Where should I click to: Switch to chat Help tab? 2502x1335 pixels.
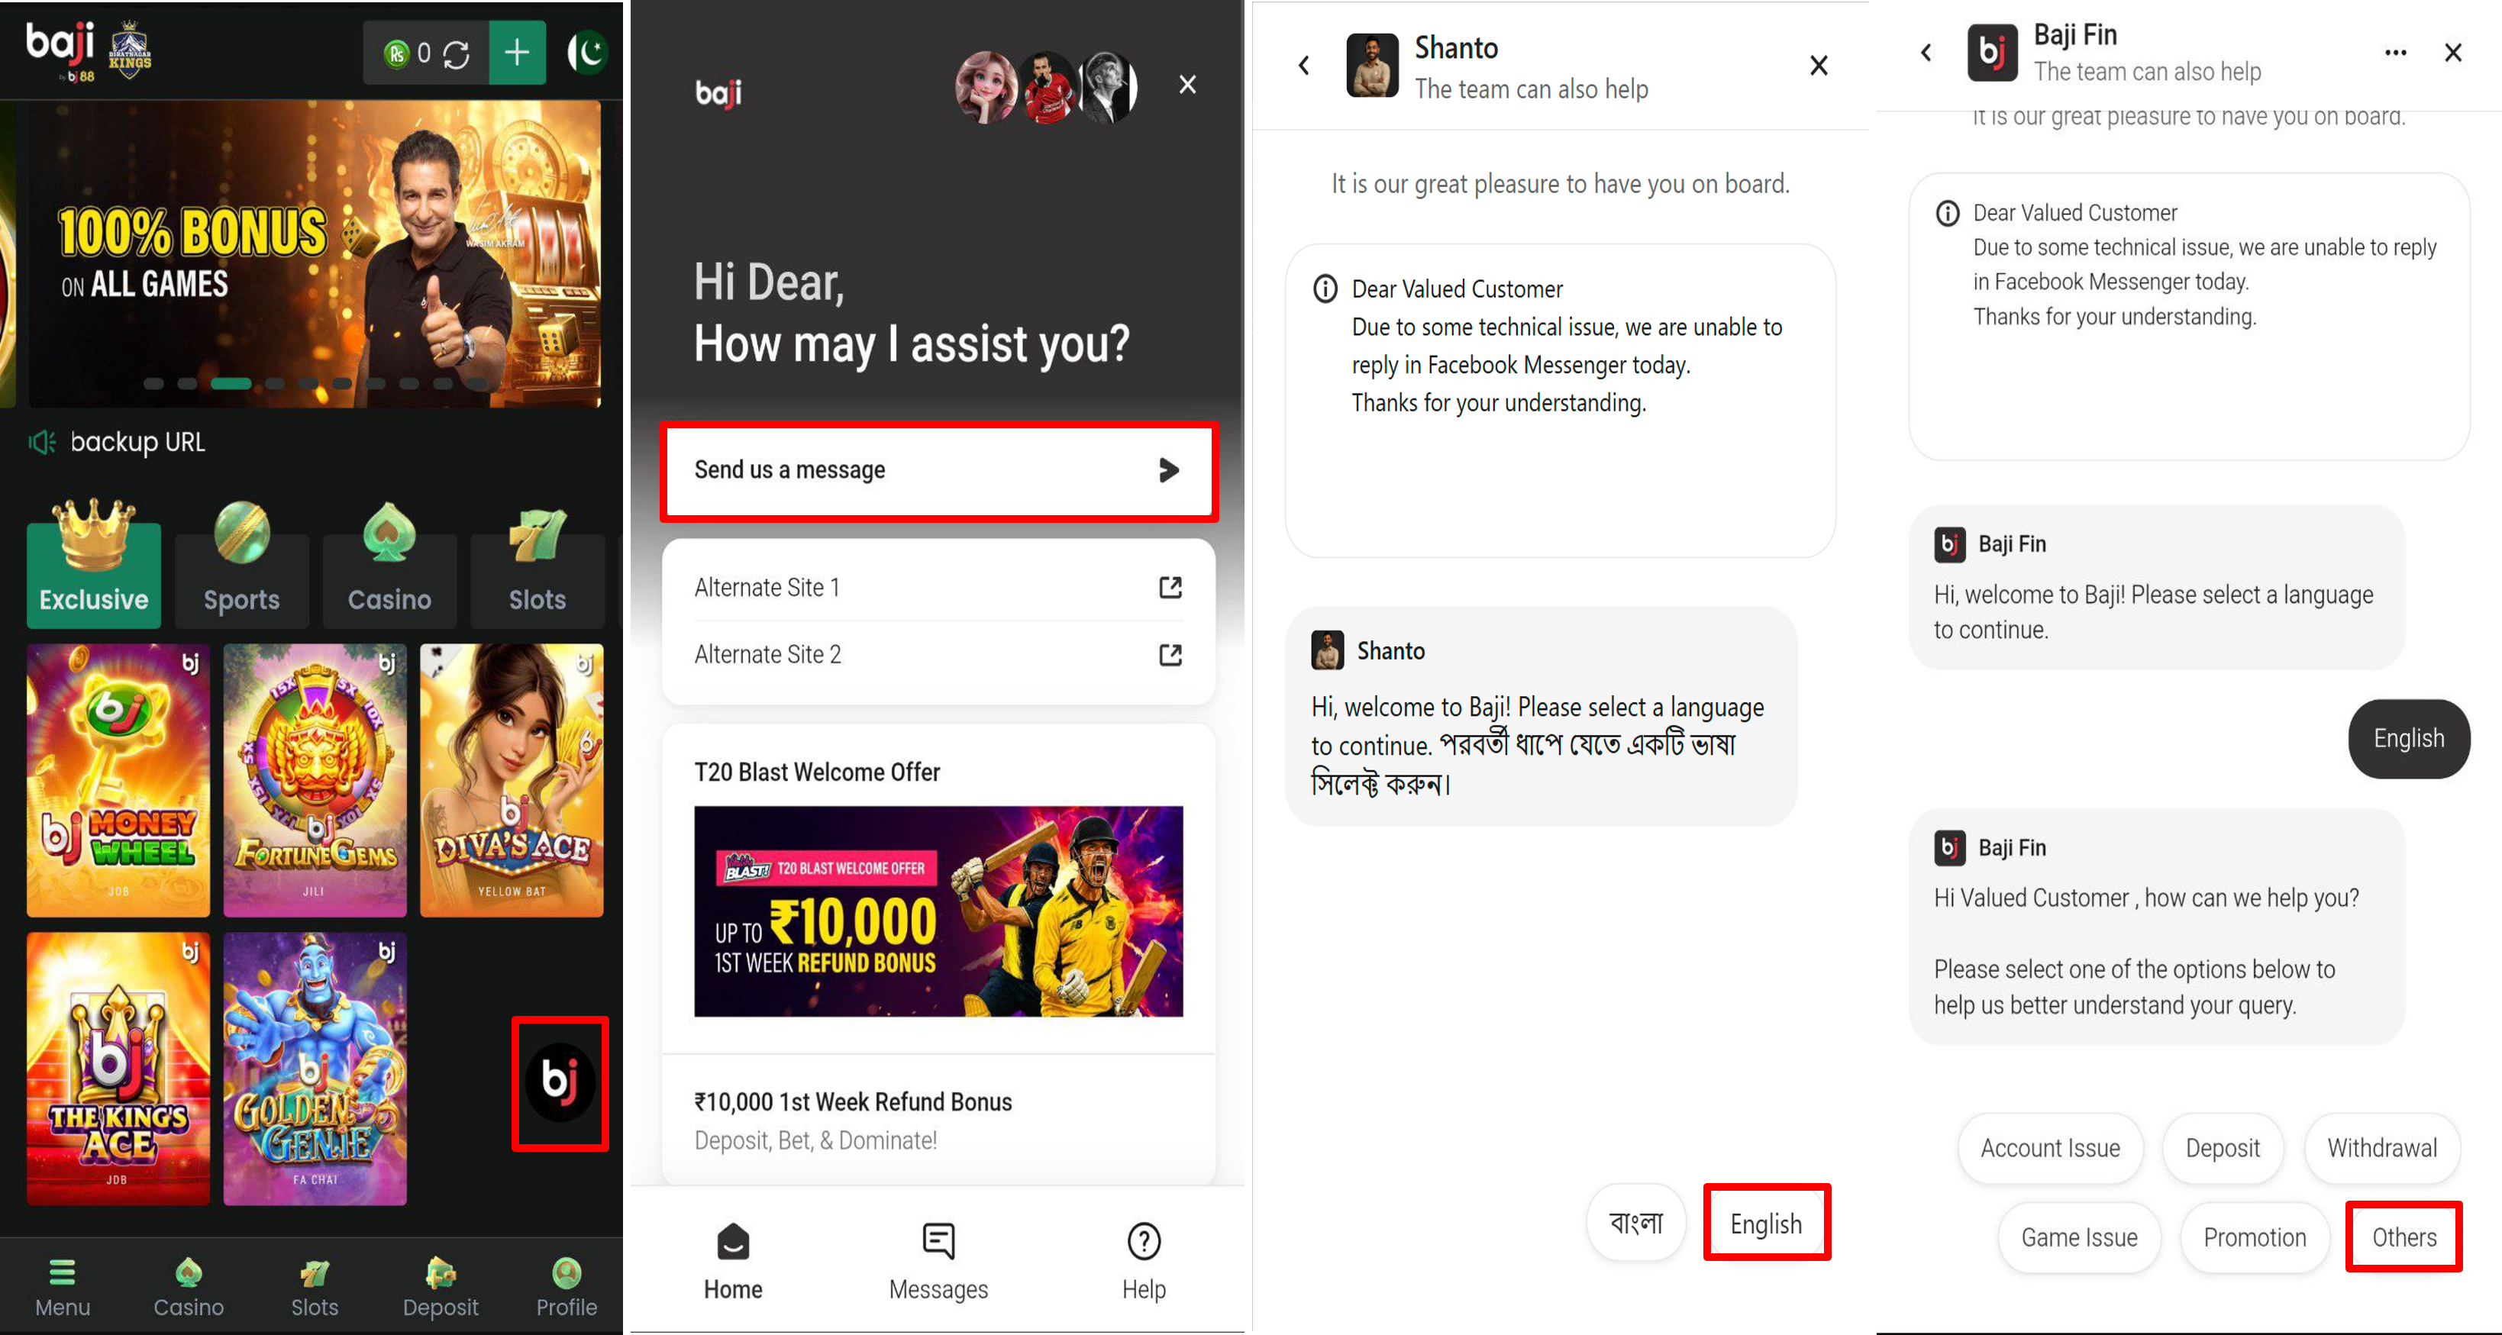click(x=1144, y=1261)
